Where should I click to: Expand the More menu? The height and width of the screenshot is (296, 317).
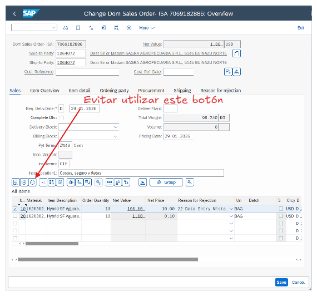coord(147,28)
